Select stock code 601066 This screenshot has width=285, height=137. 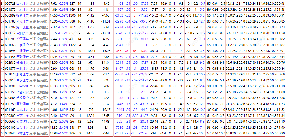tap(10, 45)
